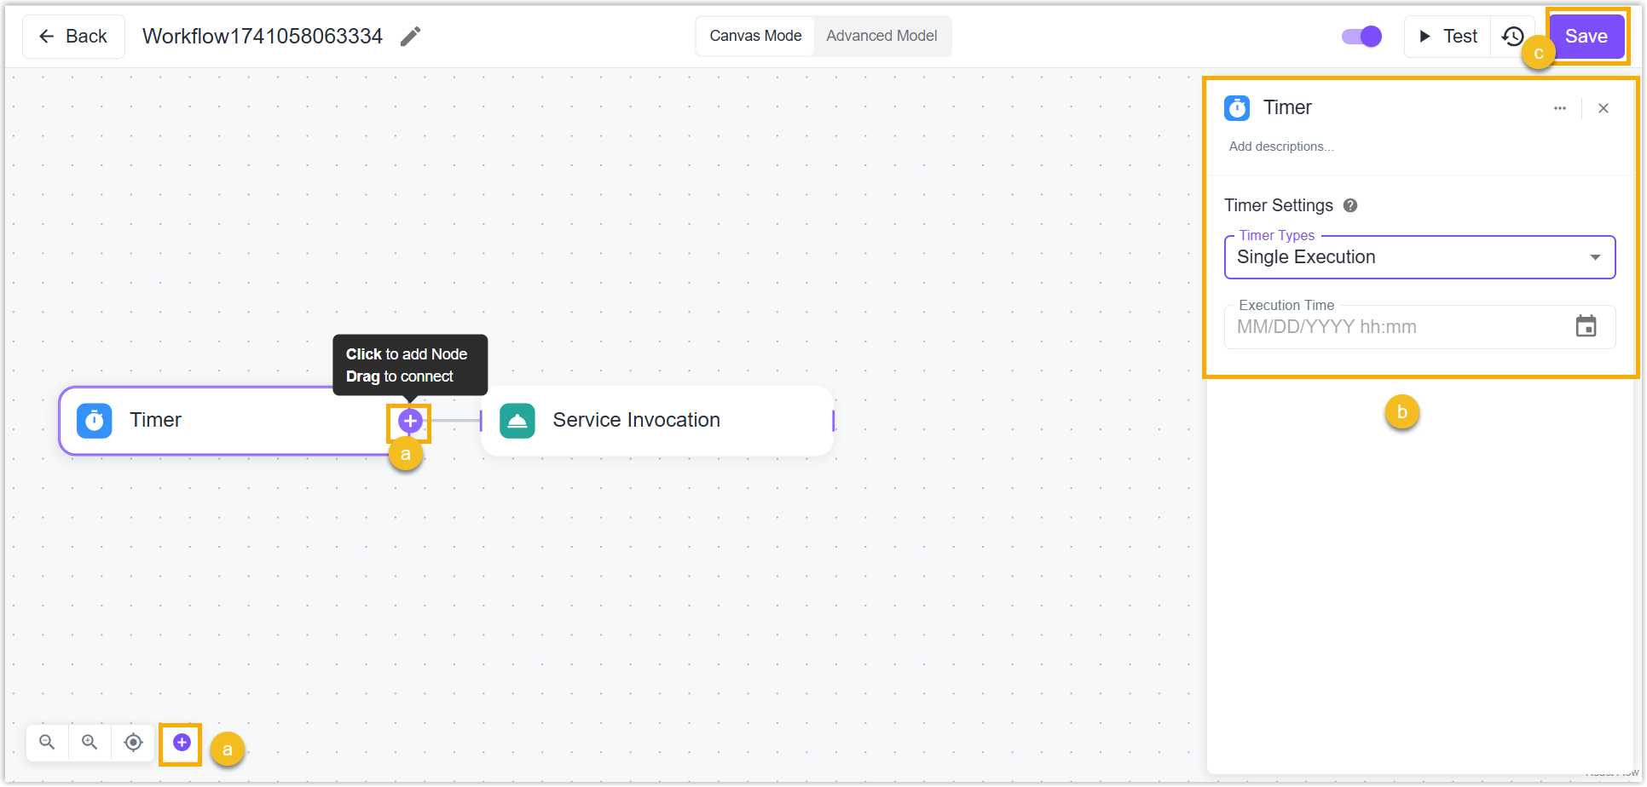The height and width of the screenshot is (787, 1647).
Task: Zoom in the canvas
Action: point(90,743)
